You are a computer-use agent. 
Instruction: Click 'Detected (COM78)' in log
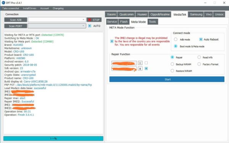click(x=53, y=35)
